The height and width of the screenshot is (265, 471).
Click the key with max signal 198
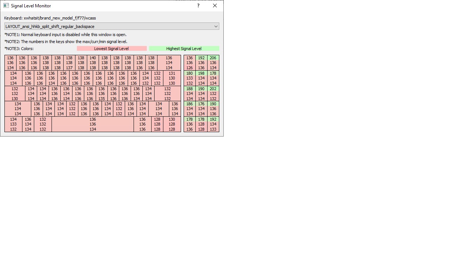pos(201,78)
